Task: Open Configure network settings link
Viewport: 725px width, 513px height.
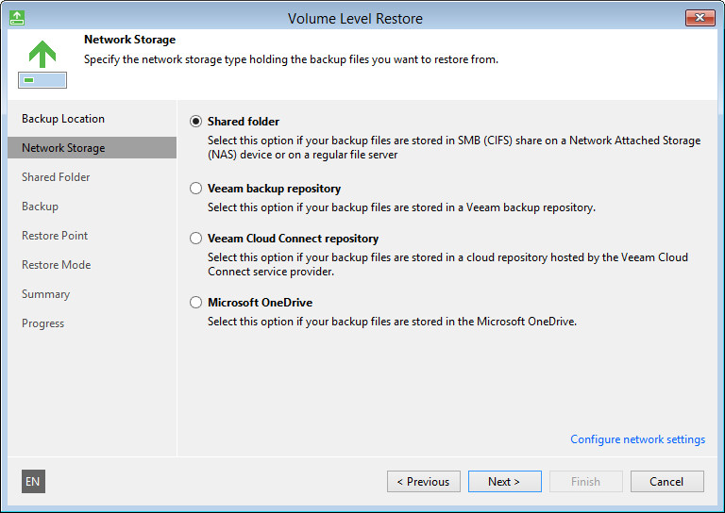Action: coord(637,439)
